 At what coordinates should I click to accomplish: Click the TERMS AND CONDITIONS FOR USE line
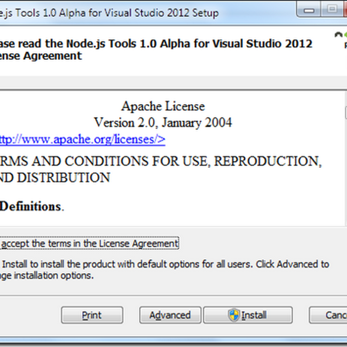pyautogui.click(x=160, y=161)
